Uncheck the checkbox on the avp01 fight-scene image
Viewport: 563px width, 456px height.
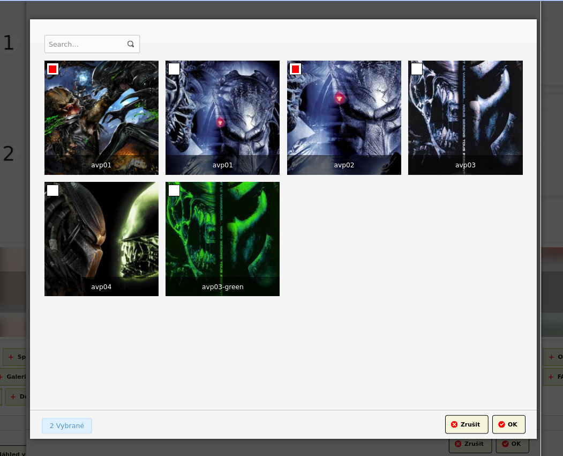coord(52,69)
